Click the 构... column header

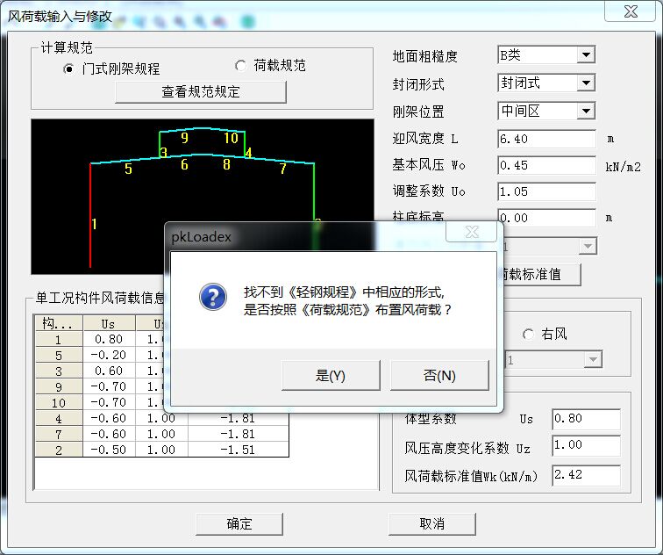(59, 324)
